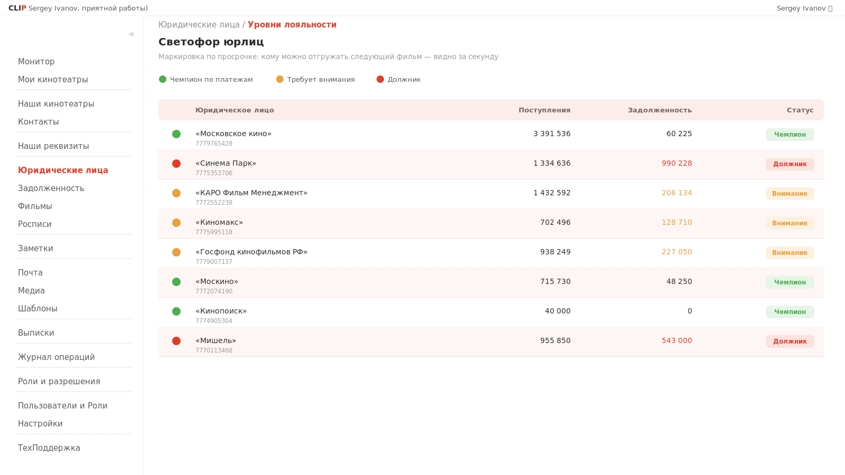The width and height of the screenshot is (845, 475).
Task: Select Юридические лица menu item
Action: pyautogui.click(x=63, y=170)
